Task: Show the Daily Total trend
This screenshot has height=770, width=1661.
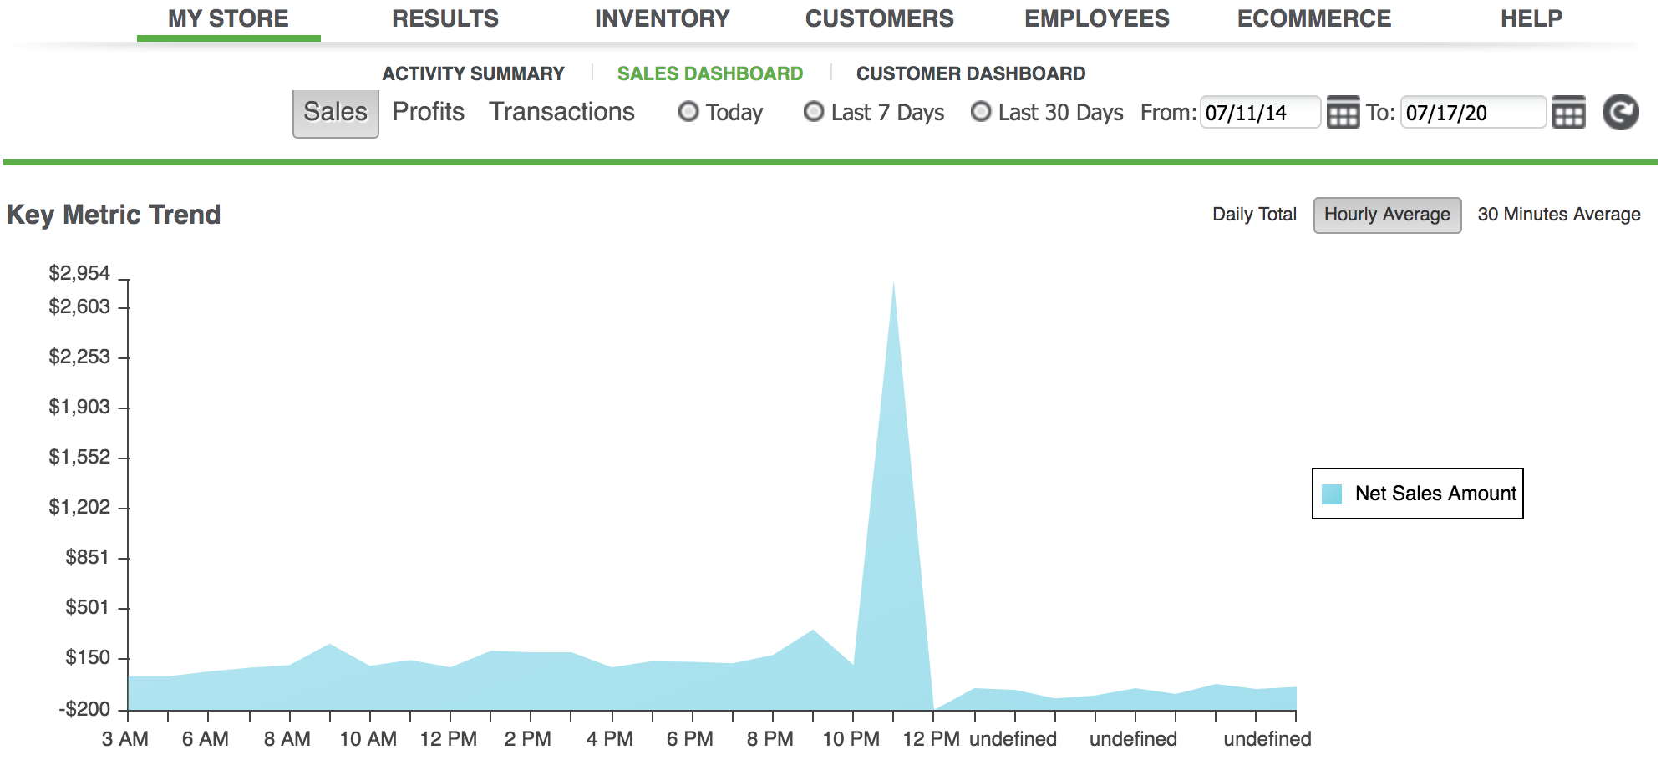Action: pyautogui.click(x=1254, y=215)
